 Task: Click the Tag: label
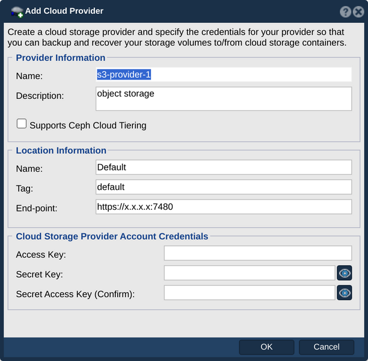tap(25, 189)
